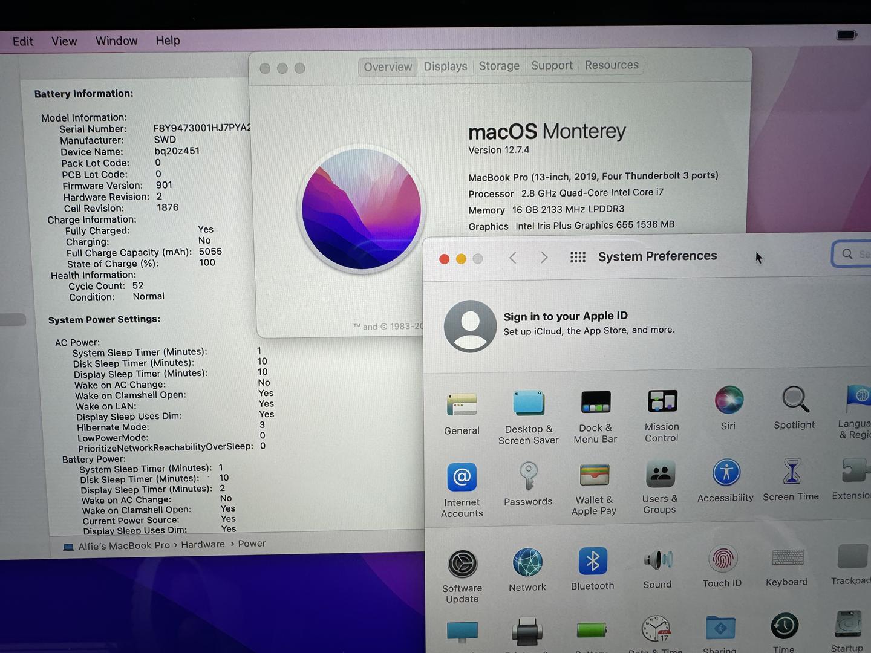Open the Window menu

point(117,41)
